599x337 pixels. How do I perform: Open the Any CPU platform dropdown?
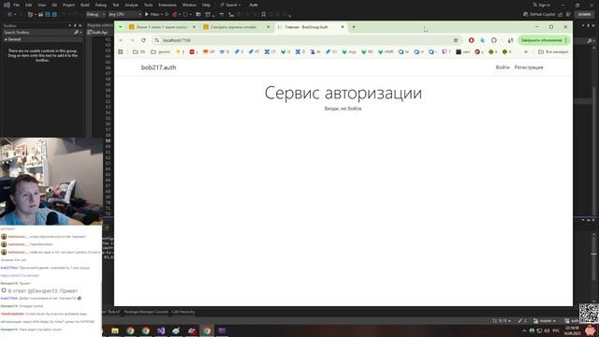click(x=124, y=15)
